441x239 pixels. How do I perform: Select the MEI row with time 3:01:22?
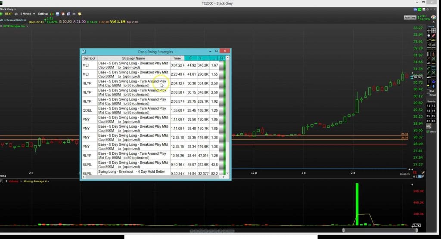[154, 65]
